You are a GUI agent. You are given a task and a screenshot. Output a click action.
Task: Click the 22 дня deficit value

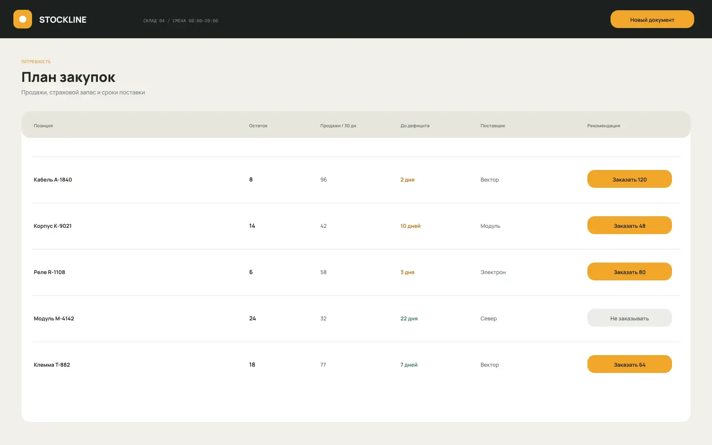(x=409, y=319)
